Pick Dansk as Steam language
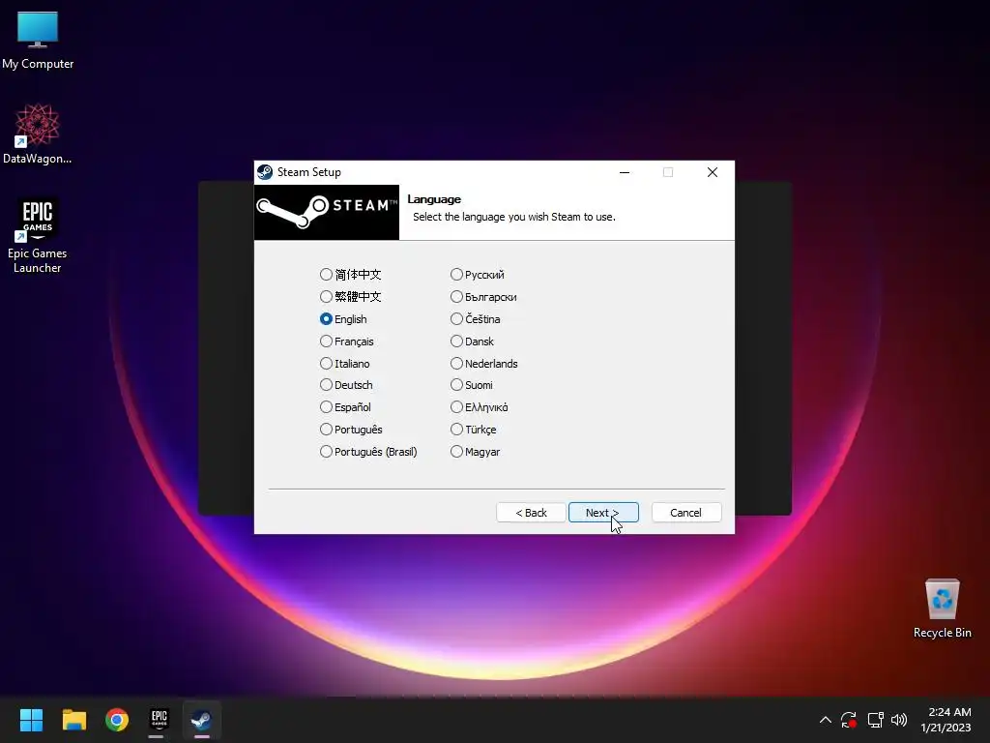990x743 pixels. (x=472, y=342)
